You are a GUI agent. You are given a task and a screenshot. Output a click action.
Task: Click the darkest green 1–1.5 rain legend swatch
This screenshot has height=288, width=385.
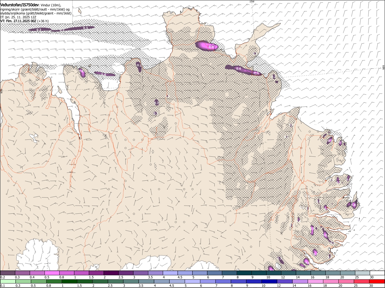click(69, 282)
